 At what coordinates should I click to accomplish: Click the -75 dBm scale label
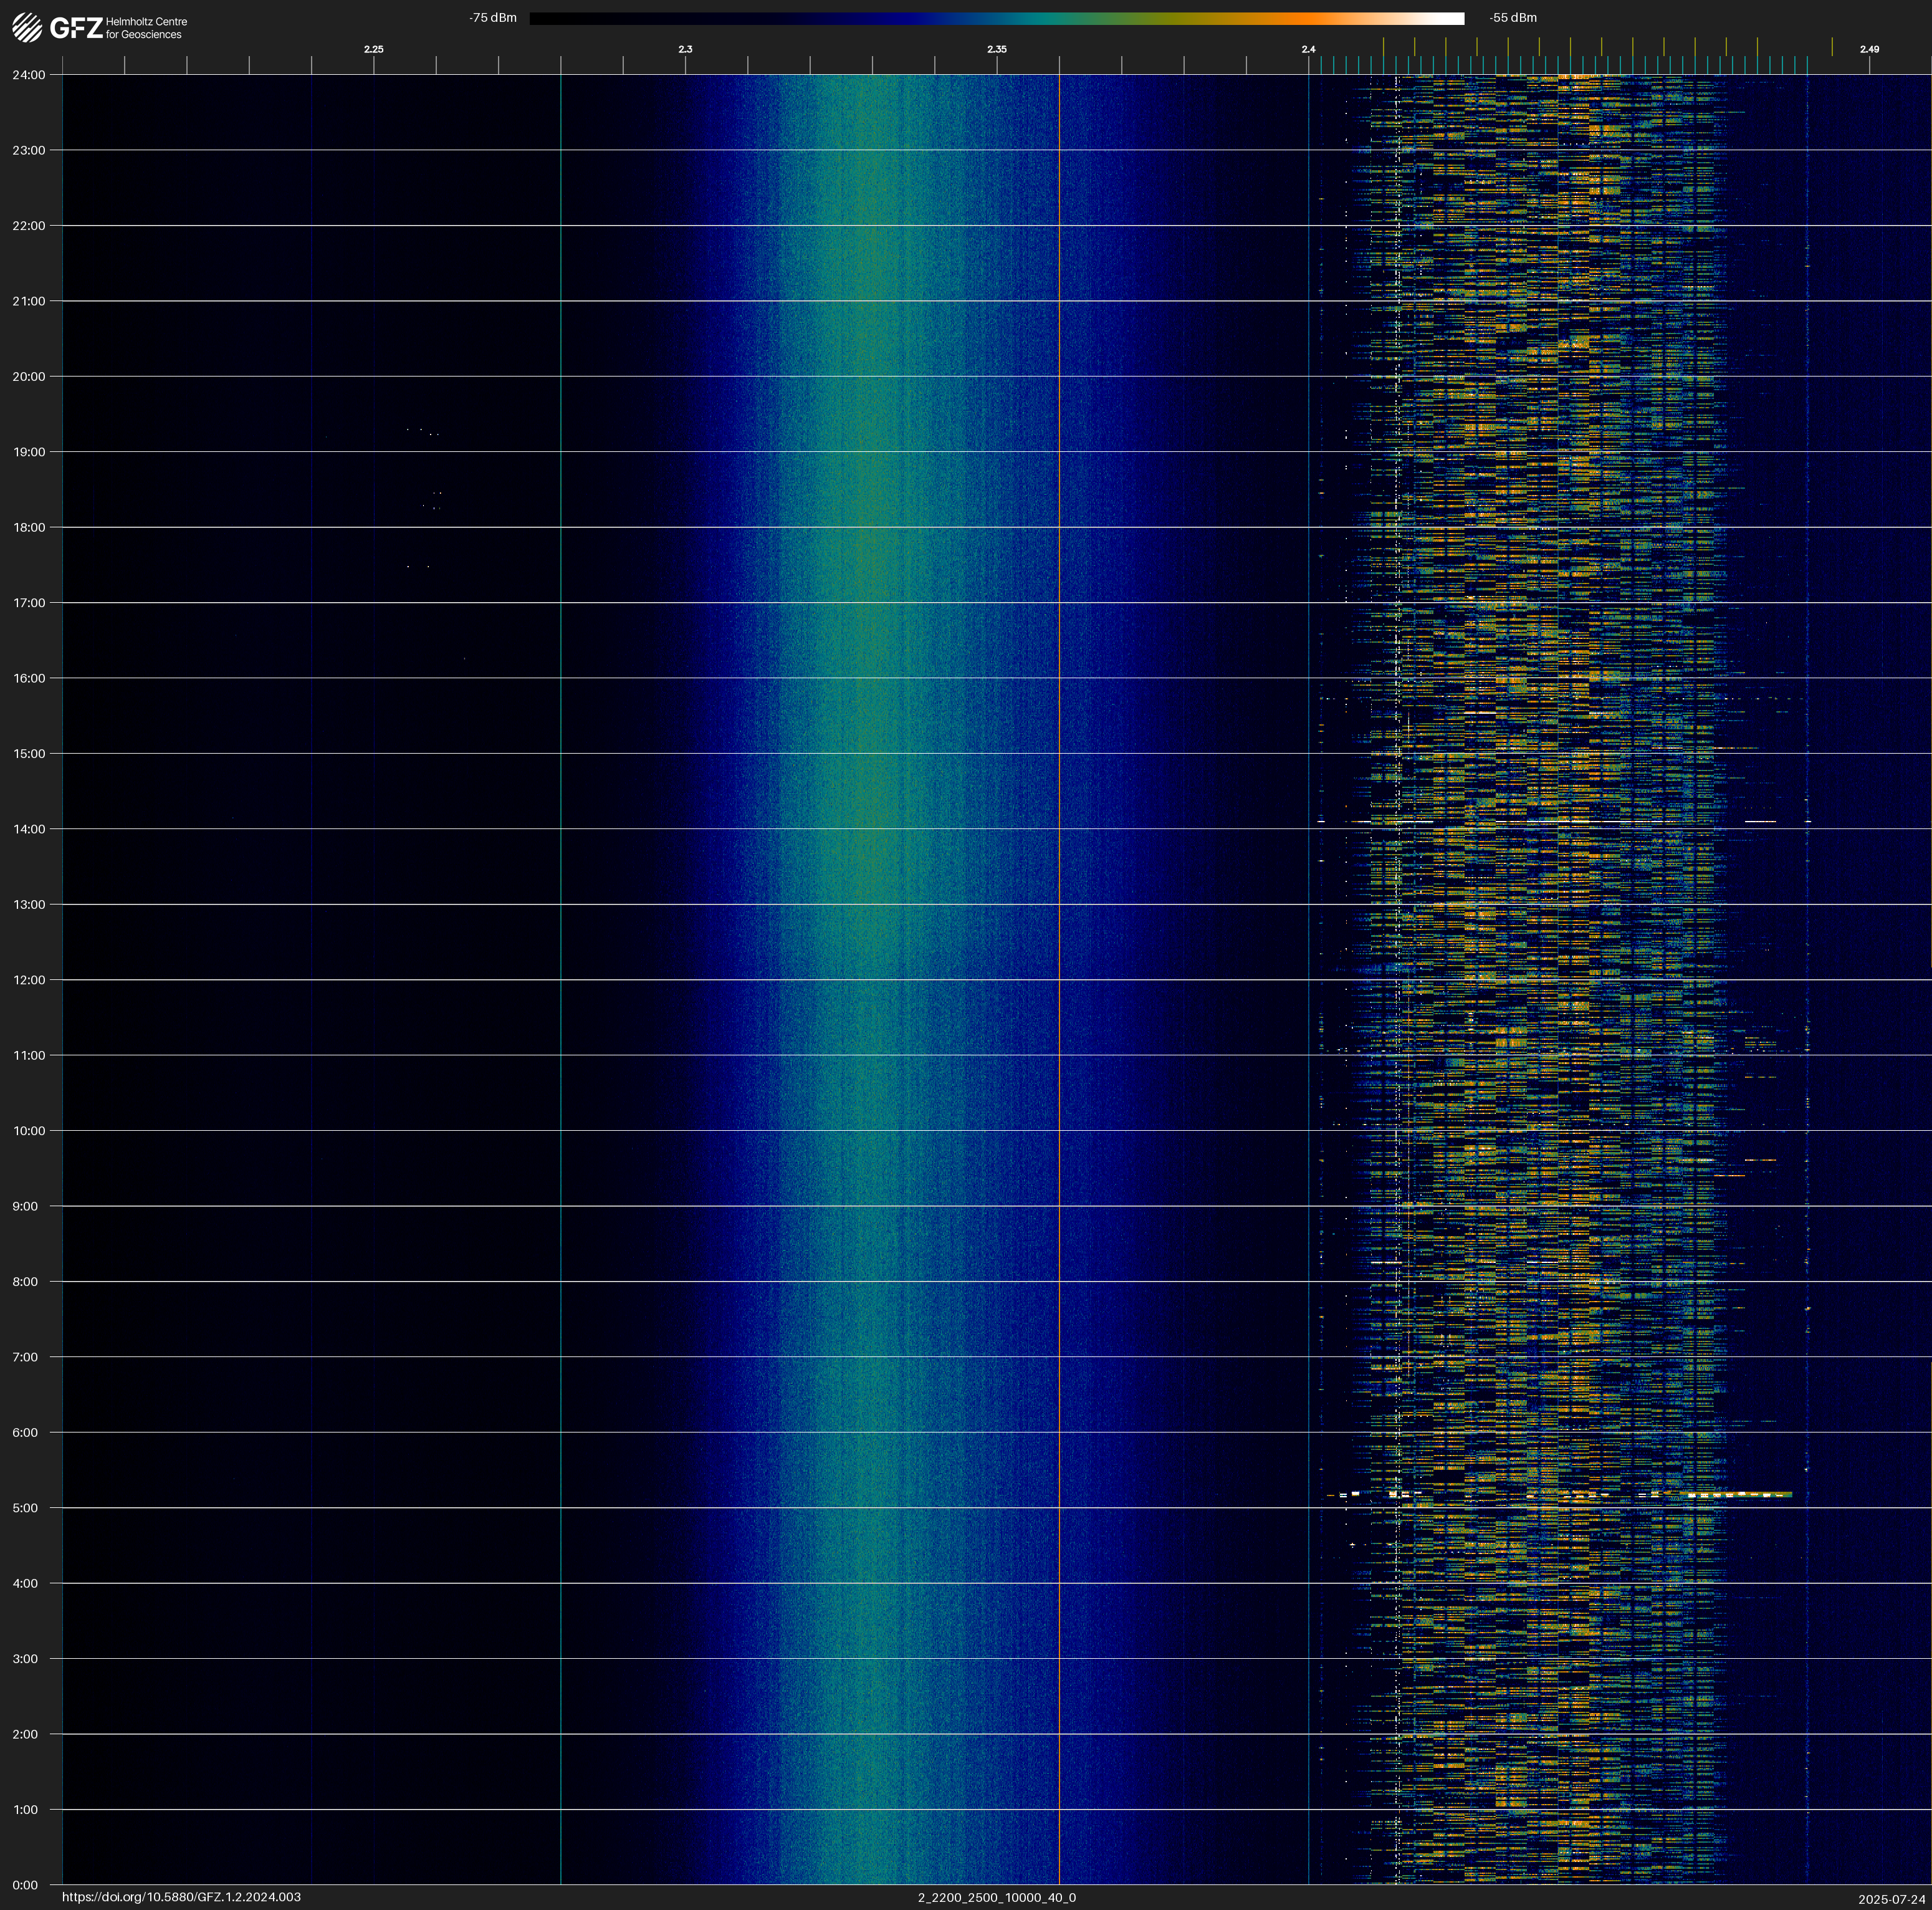pos(492,18)
